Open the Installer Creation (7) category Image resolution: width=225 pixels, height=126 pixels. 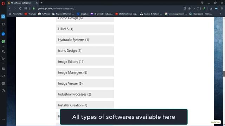coord(85,105)
